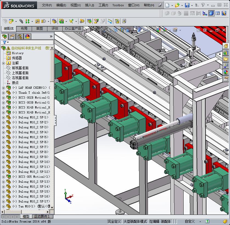The width and height of the screenshot is (230, 225).
Task: Switch to the 评估 tab
Action: [x=55, y=29]
